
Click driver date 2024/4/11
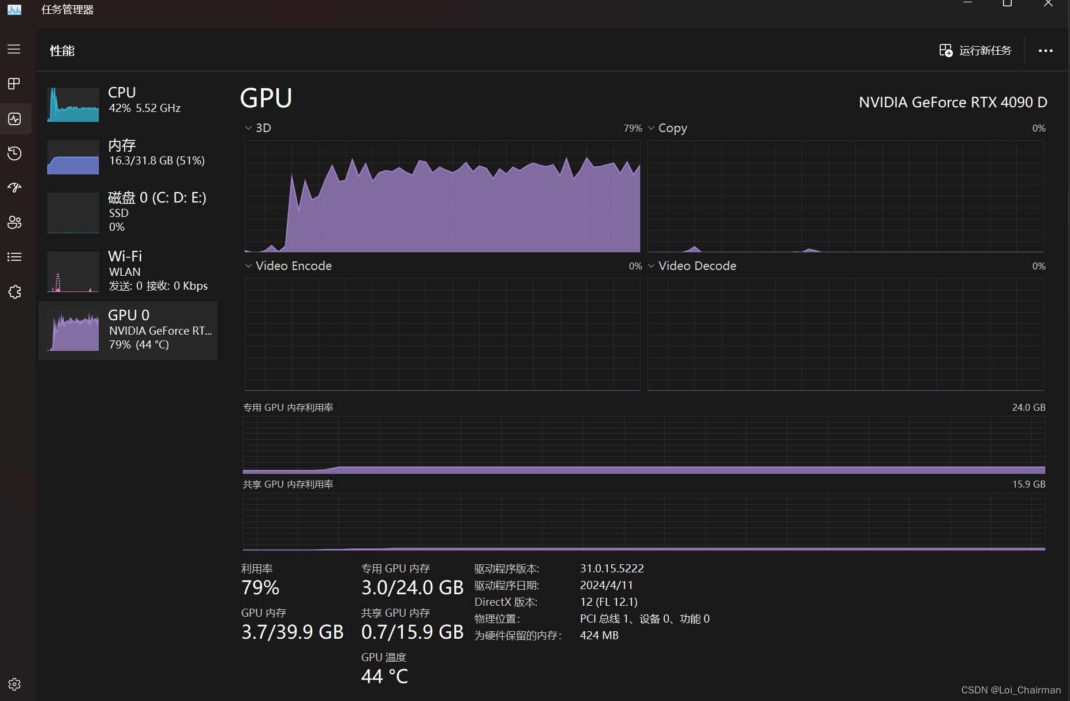[x=607, y=586]
